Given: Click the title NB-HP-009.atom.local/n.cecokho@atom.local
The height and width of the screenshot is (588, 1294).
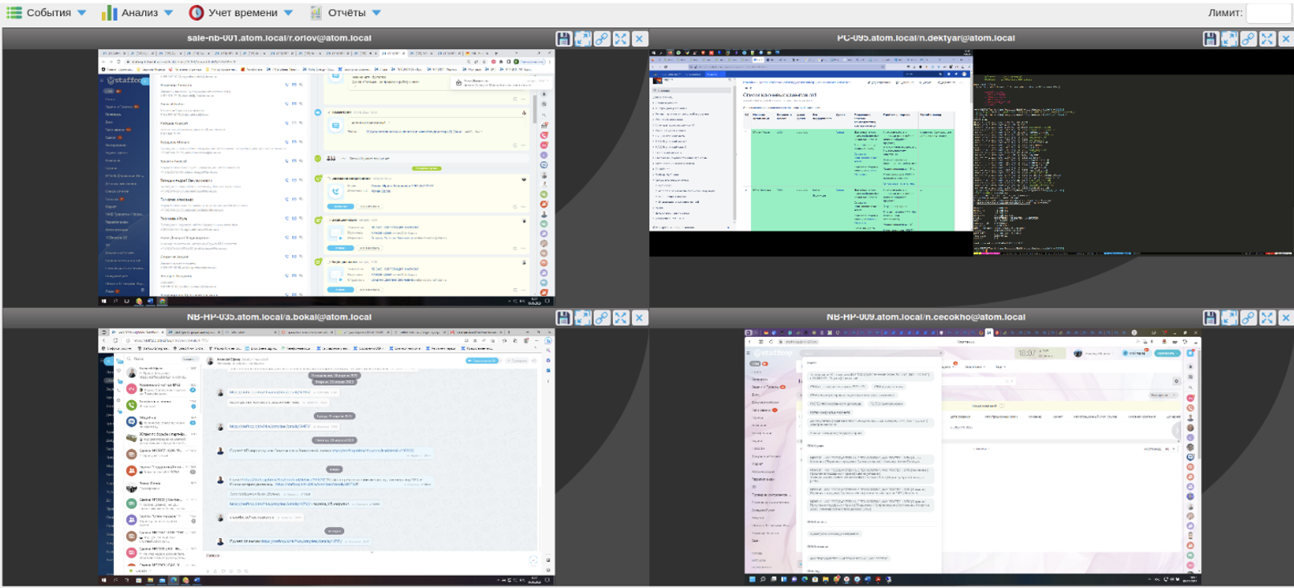Looking at the screenshot, I should pos(926,317).
